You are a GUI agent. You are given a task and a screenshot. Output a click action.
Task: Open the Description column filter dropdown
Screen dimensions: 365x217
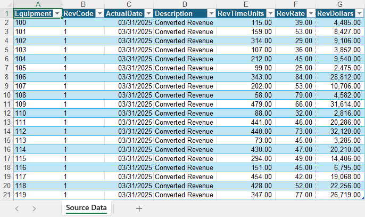[x=211, y=13]
